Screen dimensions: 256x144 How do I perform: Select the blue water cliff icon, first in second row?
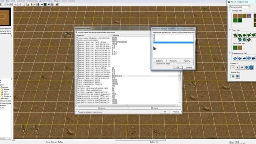click(x=240, y=39)
